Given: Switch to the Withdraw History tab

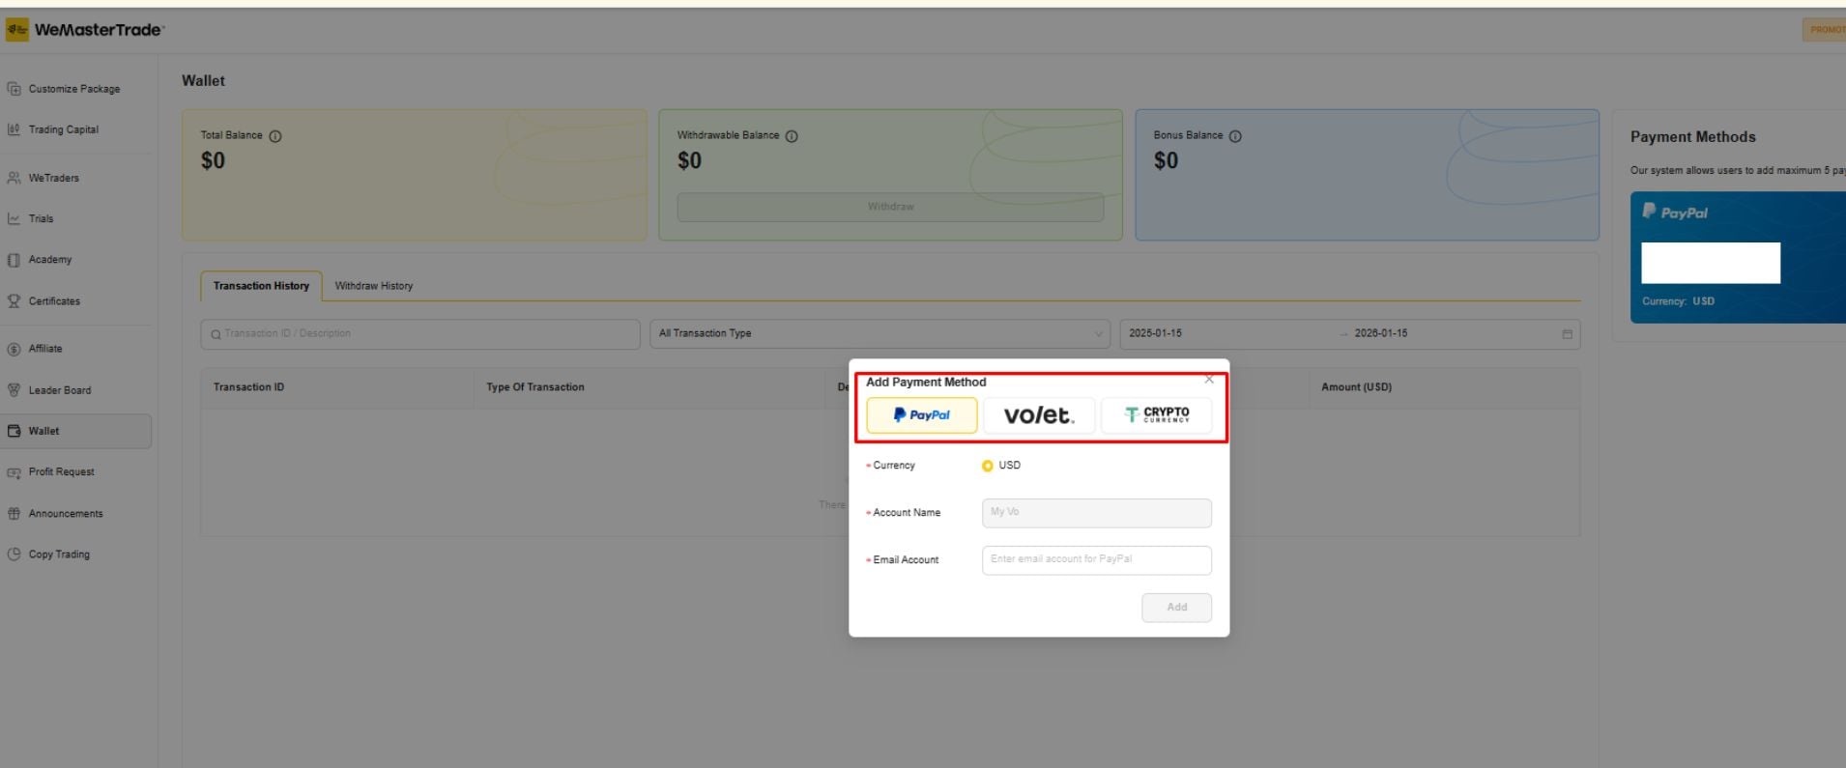Looking at the screenshot, I should tap(373, 286).
